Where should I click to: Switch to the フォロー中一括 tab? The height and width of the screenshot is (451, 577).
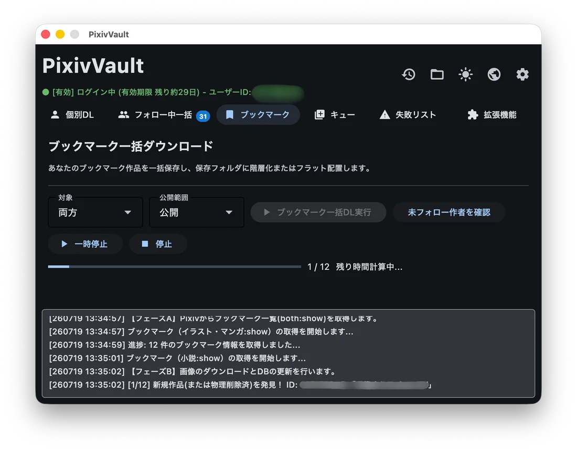click(164, 115)
